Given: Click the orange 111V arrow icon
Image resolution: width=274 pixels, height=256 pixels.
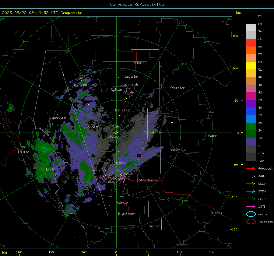Looking at the screenshot, I should pos(251,184).
